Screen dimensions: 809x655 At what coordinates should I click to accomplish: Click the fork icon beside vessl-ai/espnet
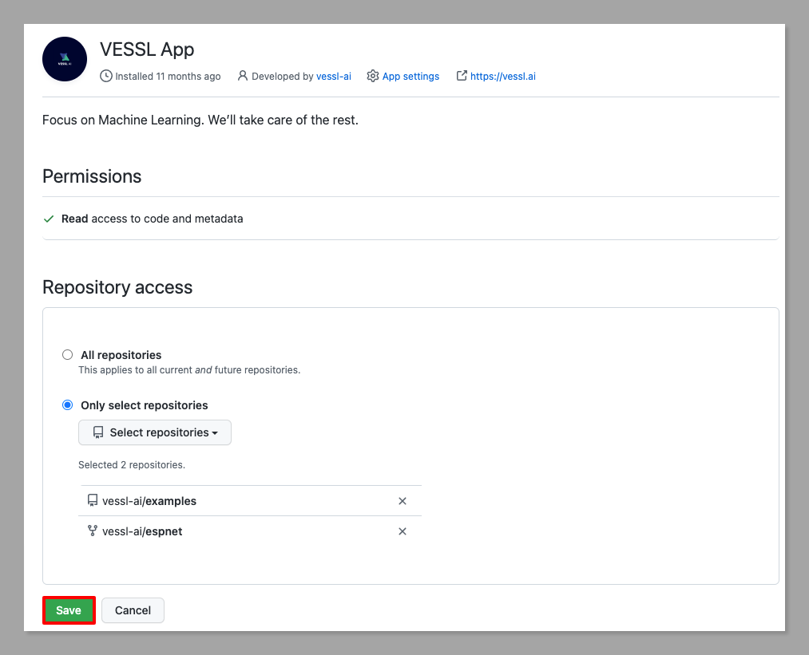click(x=93, y=531)
